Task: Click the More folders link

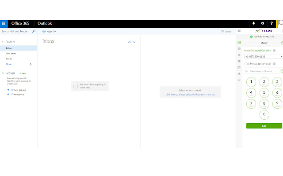Action: pyautogui.click(x=9, y=64)
